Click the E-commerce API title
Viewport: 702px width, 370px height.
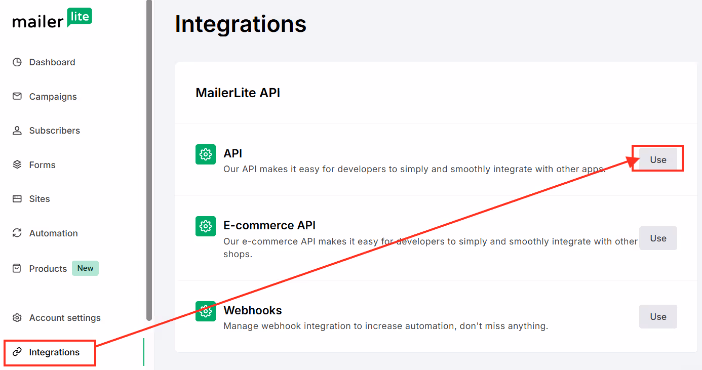tap(269, 225)
